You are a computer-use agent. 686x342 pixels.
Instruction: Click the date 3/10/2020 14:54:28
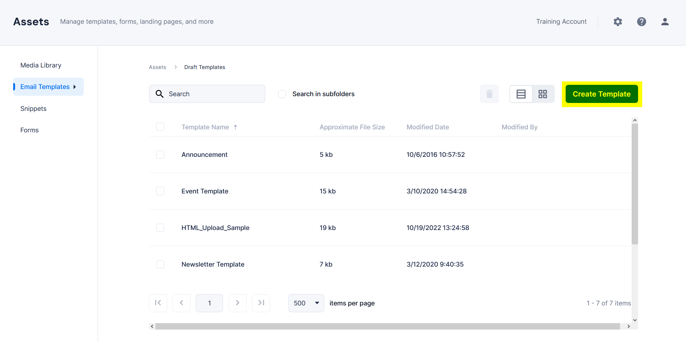coord(437,191)
